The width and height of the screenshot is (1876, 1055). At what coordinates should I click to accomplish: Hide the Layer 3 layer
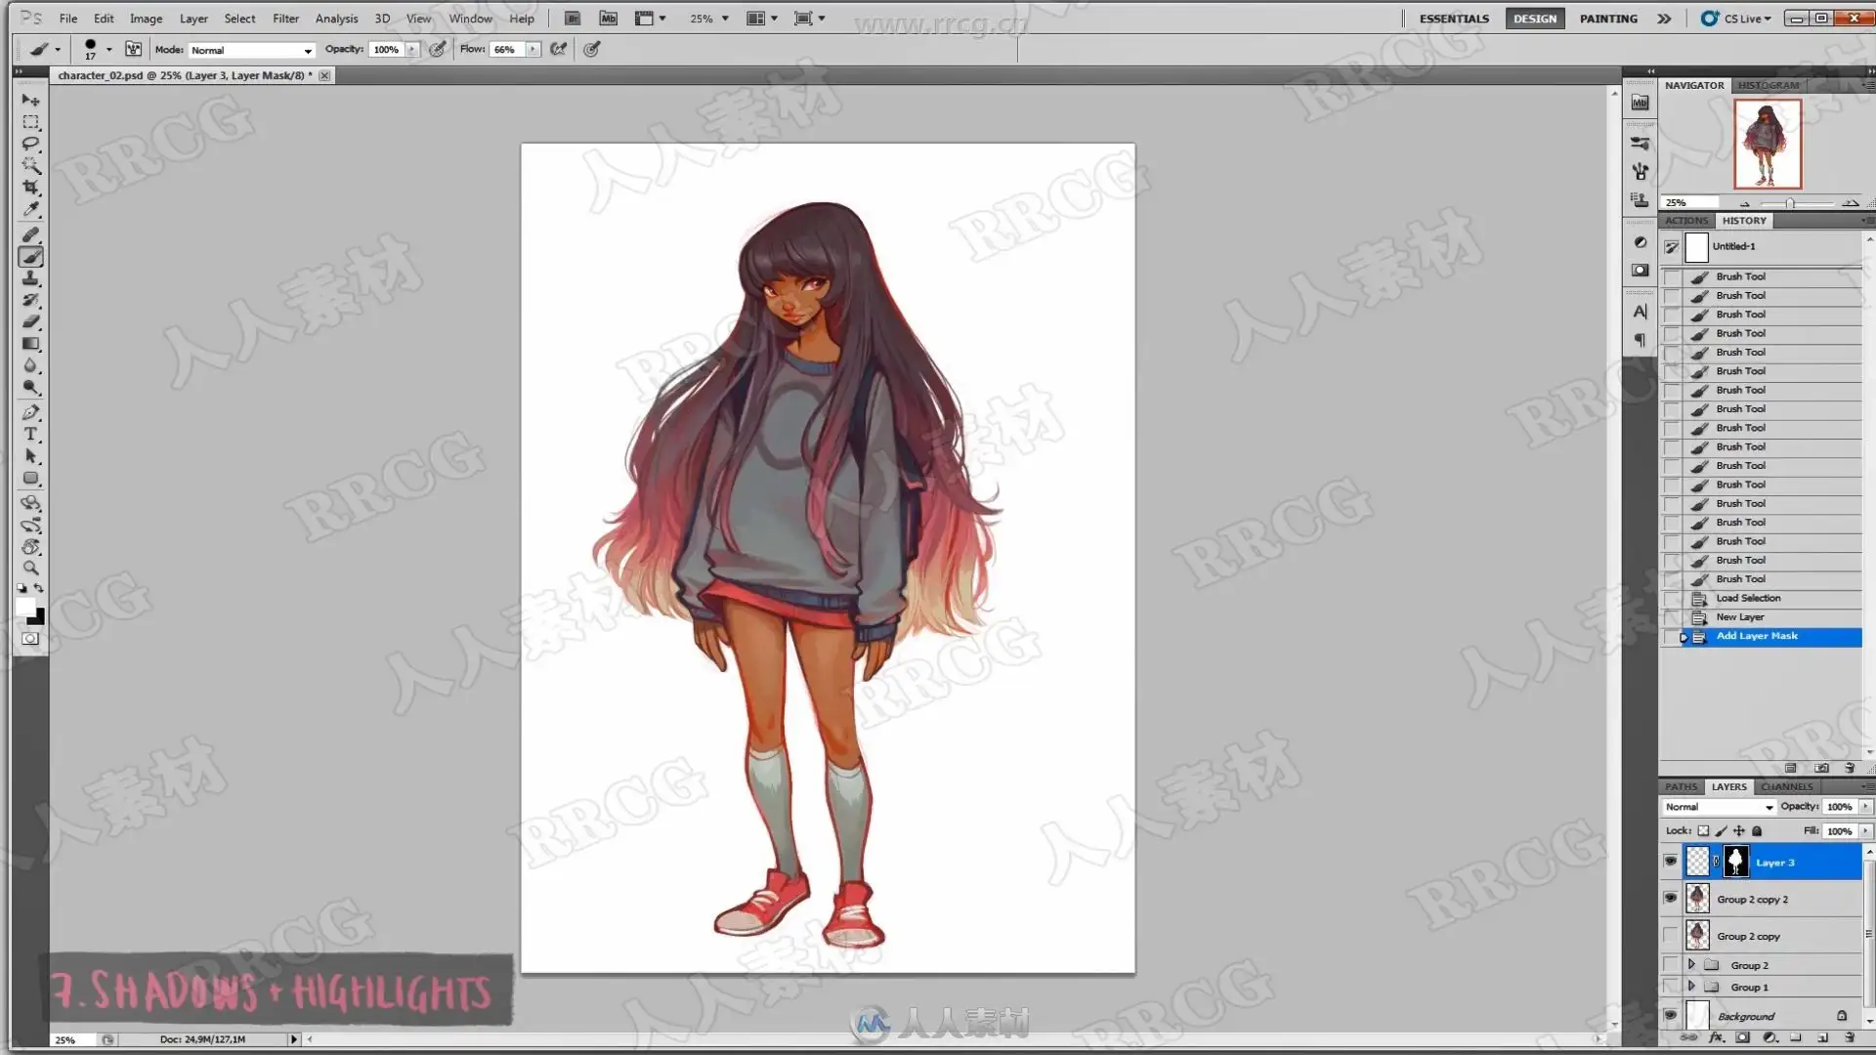coord(1670,862)
